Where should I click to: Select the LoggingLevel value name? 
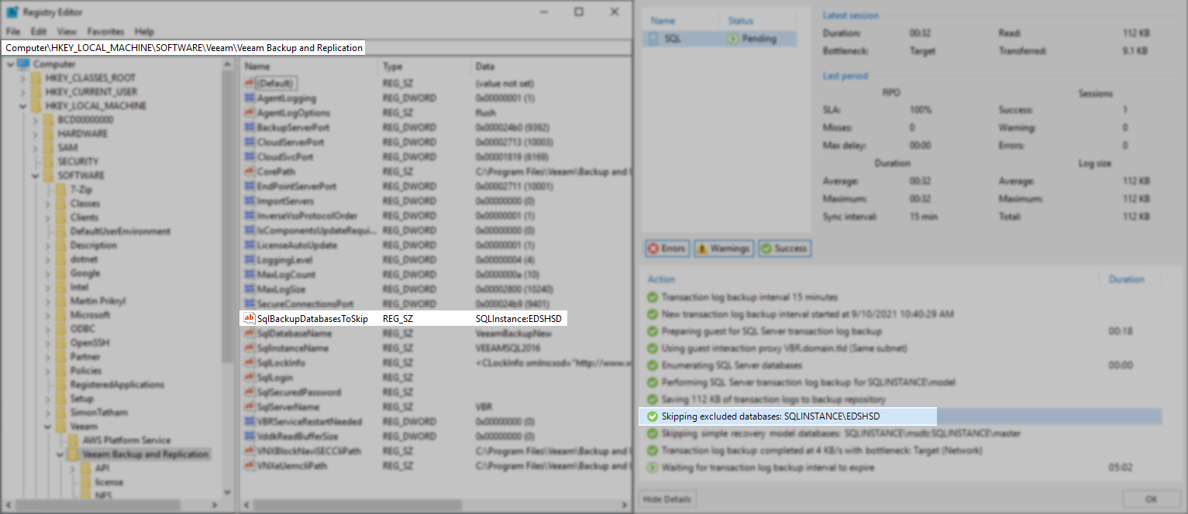pyautogui.click(x=284, y=260)
